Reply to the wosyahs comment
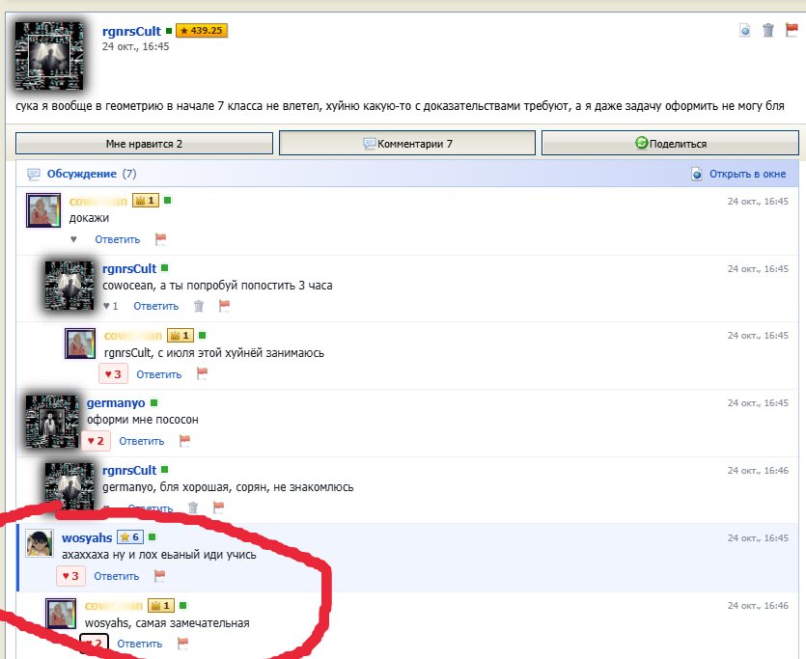806x659 pixels. (x=116, y=576)
